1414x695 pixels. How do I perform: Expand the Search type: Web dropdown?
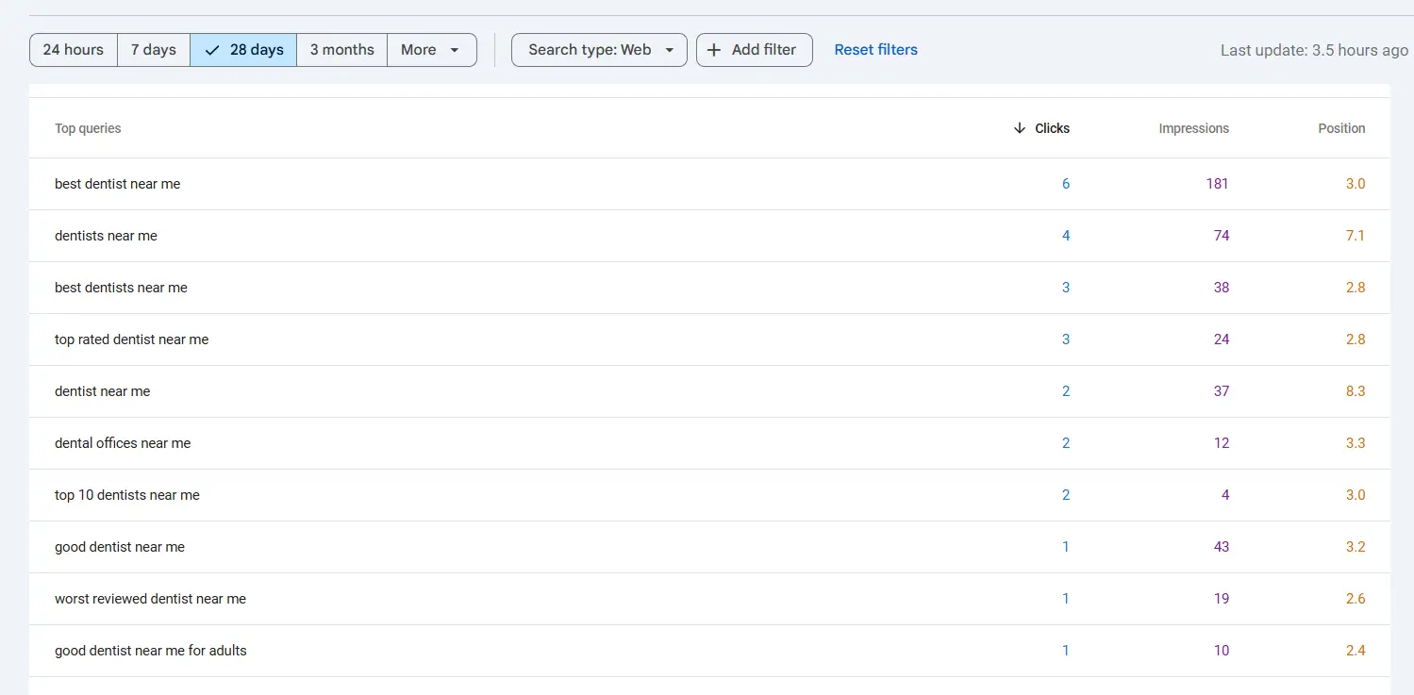[x=590, y=50]
